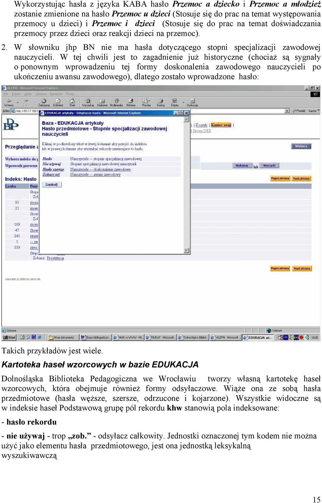Open 'Nauczyciele -- stopnie specjalizacji zawodowej' link

pos(106,159)
